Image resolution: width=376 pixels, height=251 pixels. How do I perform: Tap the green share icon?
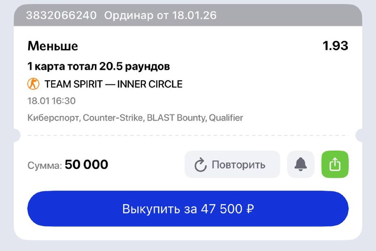point(335,164)
